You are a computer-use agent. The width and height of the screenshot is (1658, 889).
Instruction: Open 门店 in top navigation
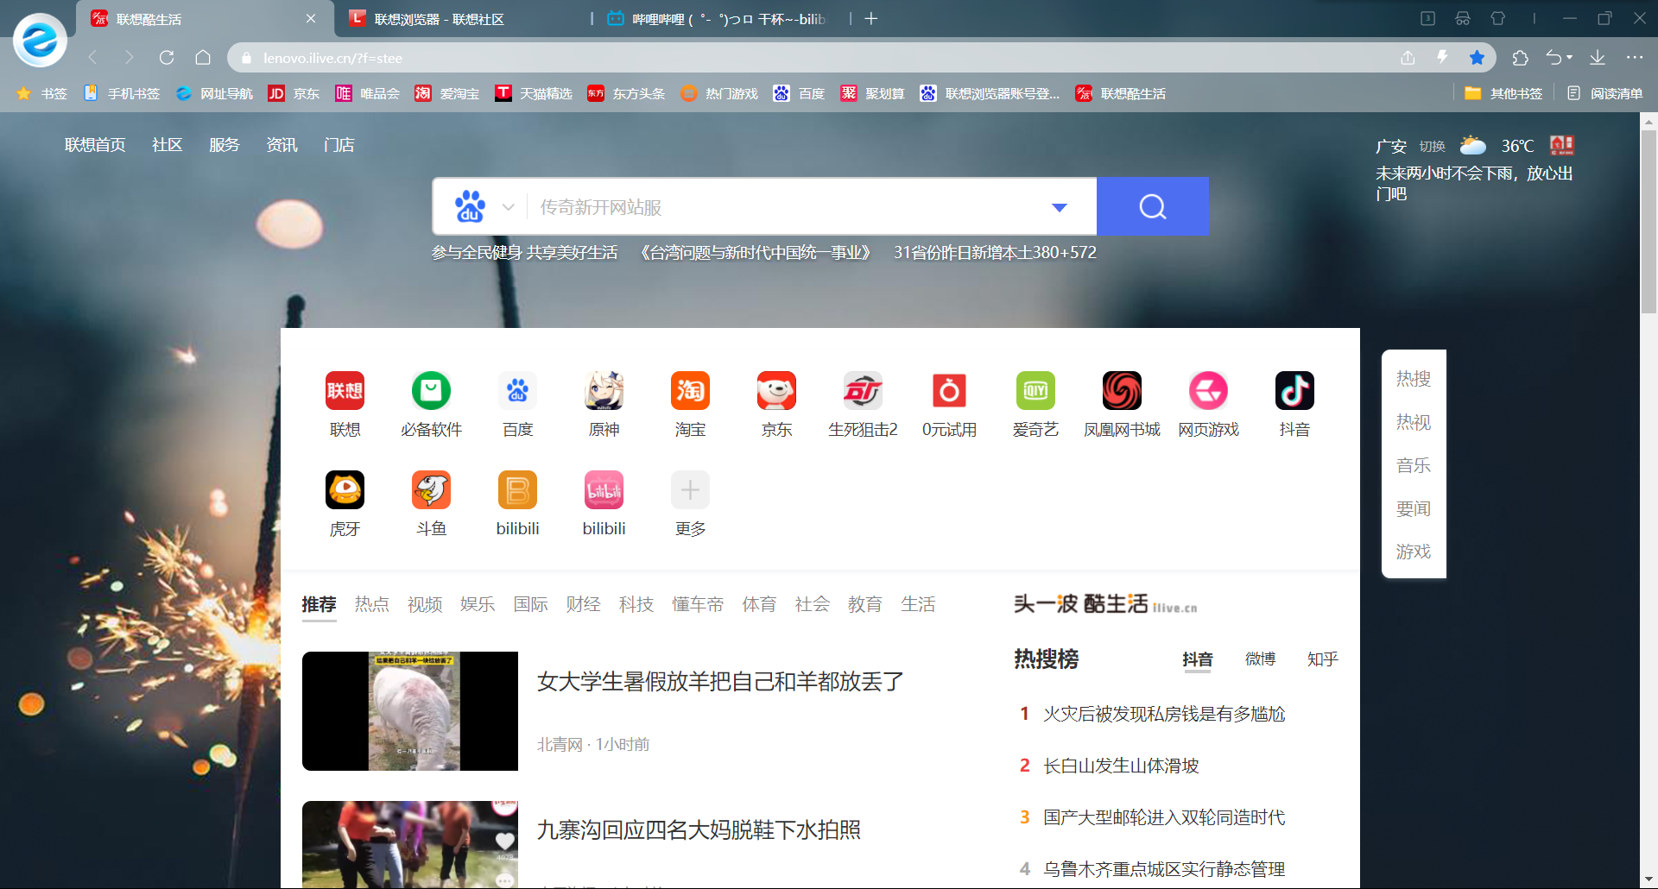[339, 145]
